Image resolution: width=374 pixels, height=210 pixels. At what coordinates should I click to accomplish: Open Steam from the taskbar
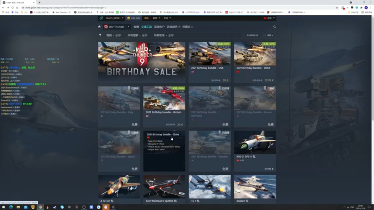click(x=55, y=207)
